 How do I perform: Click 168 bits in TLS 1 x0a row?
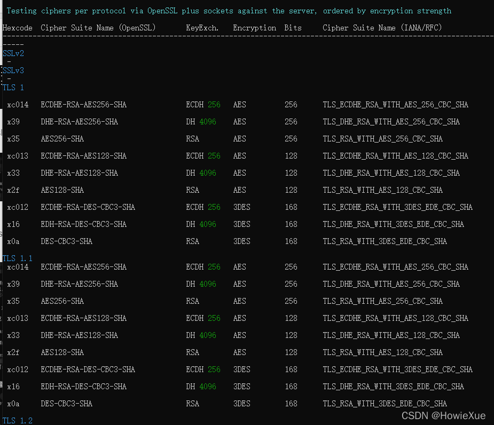coord(291,241)
